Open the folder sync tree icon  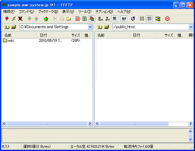158,19
